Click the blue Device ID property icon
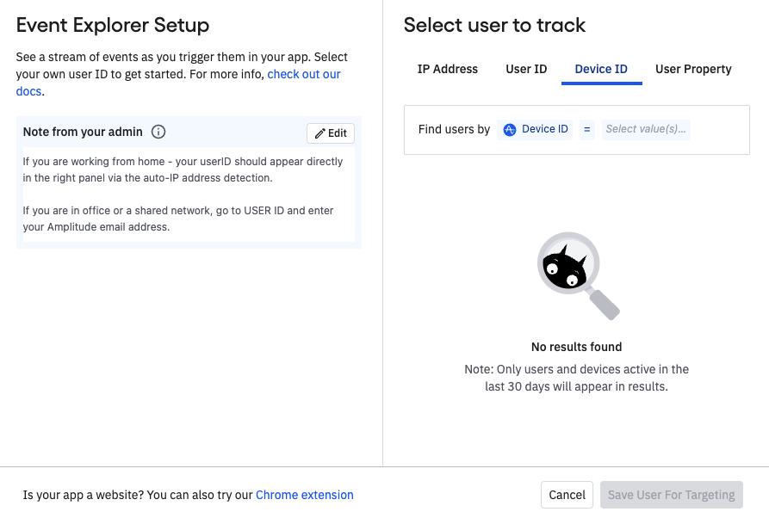 [x=510, y=130]
